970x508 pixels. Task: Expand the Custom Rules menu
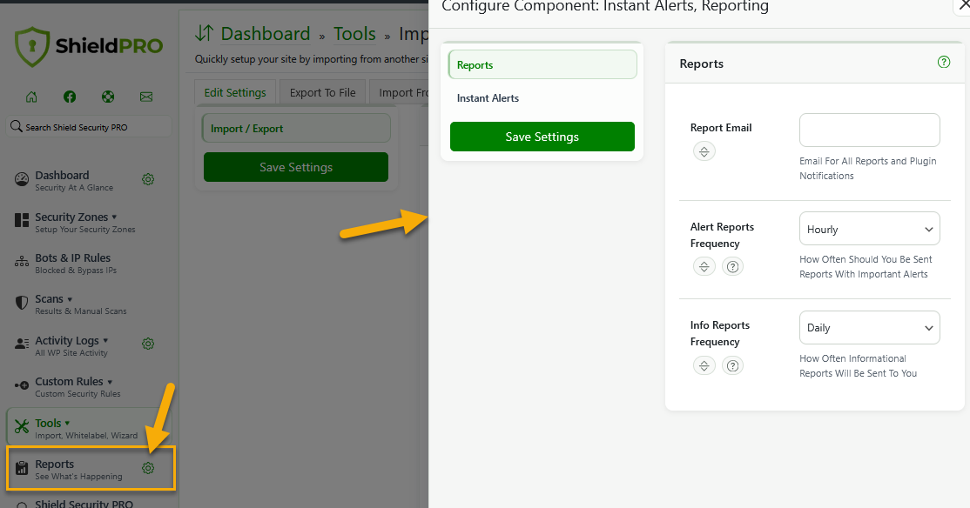point(110,382)
